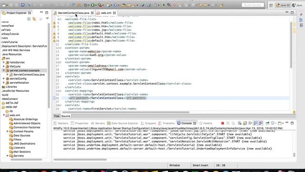Screen dimensions: 305x172
Task: Select Source tab at editor bottom
Action: [x=66, y=116]
